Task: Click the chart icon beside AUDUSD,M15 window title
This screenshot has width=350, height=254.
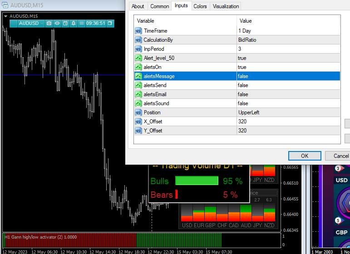Action: [5, 5]
